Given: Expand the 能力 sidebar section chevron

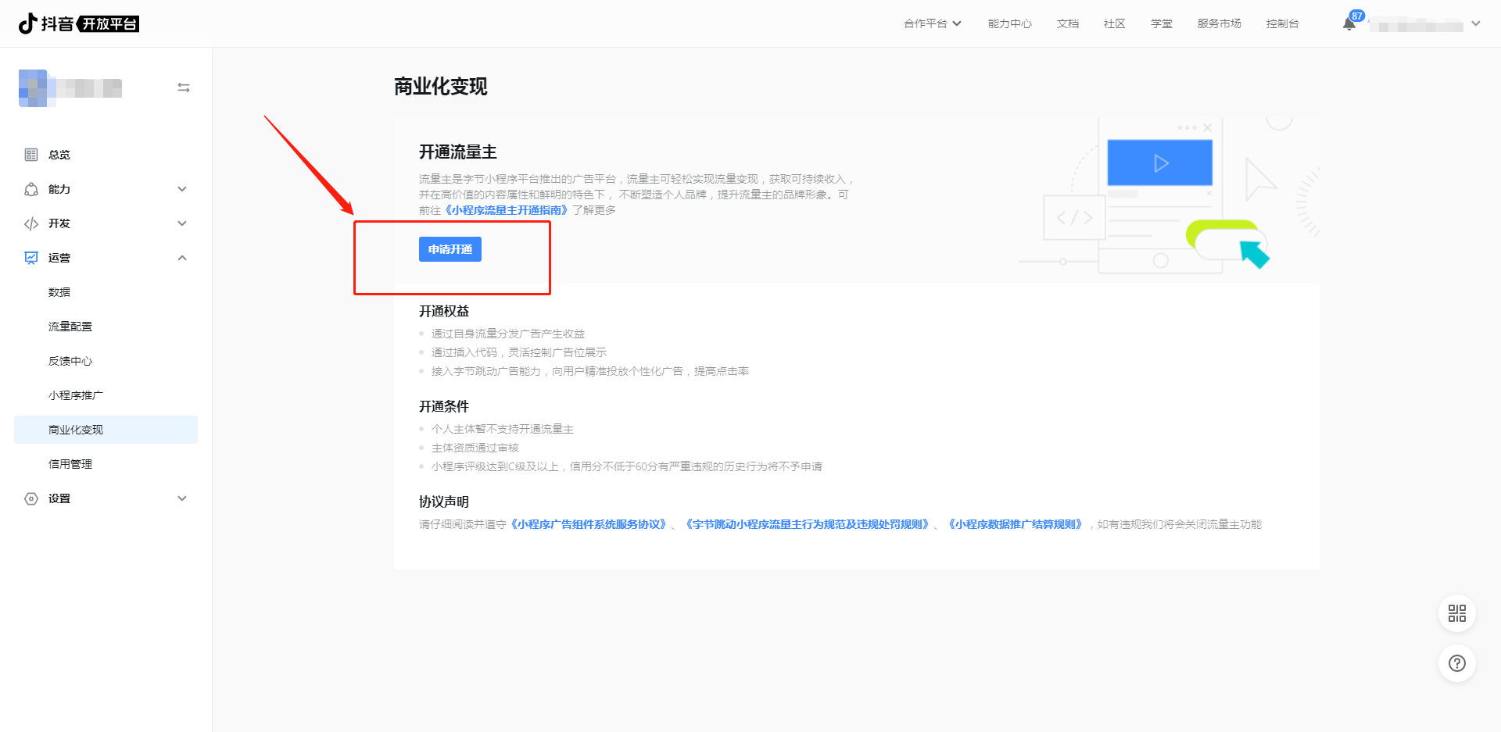Looking at the screenshot, I should click(x=182, y=189).
